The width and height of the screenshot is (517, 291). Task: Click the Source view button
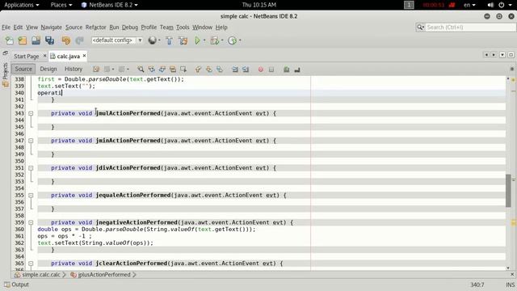pos(23,69)
